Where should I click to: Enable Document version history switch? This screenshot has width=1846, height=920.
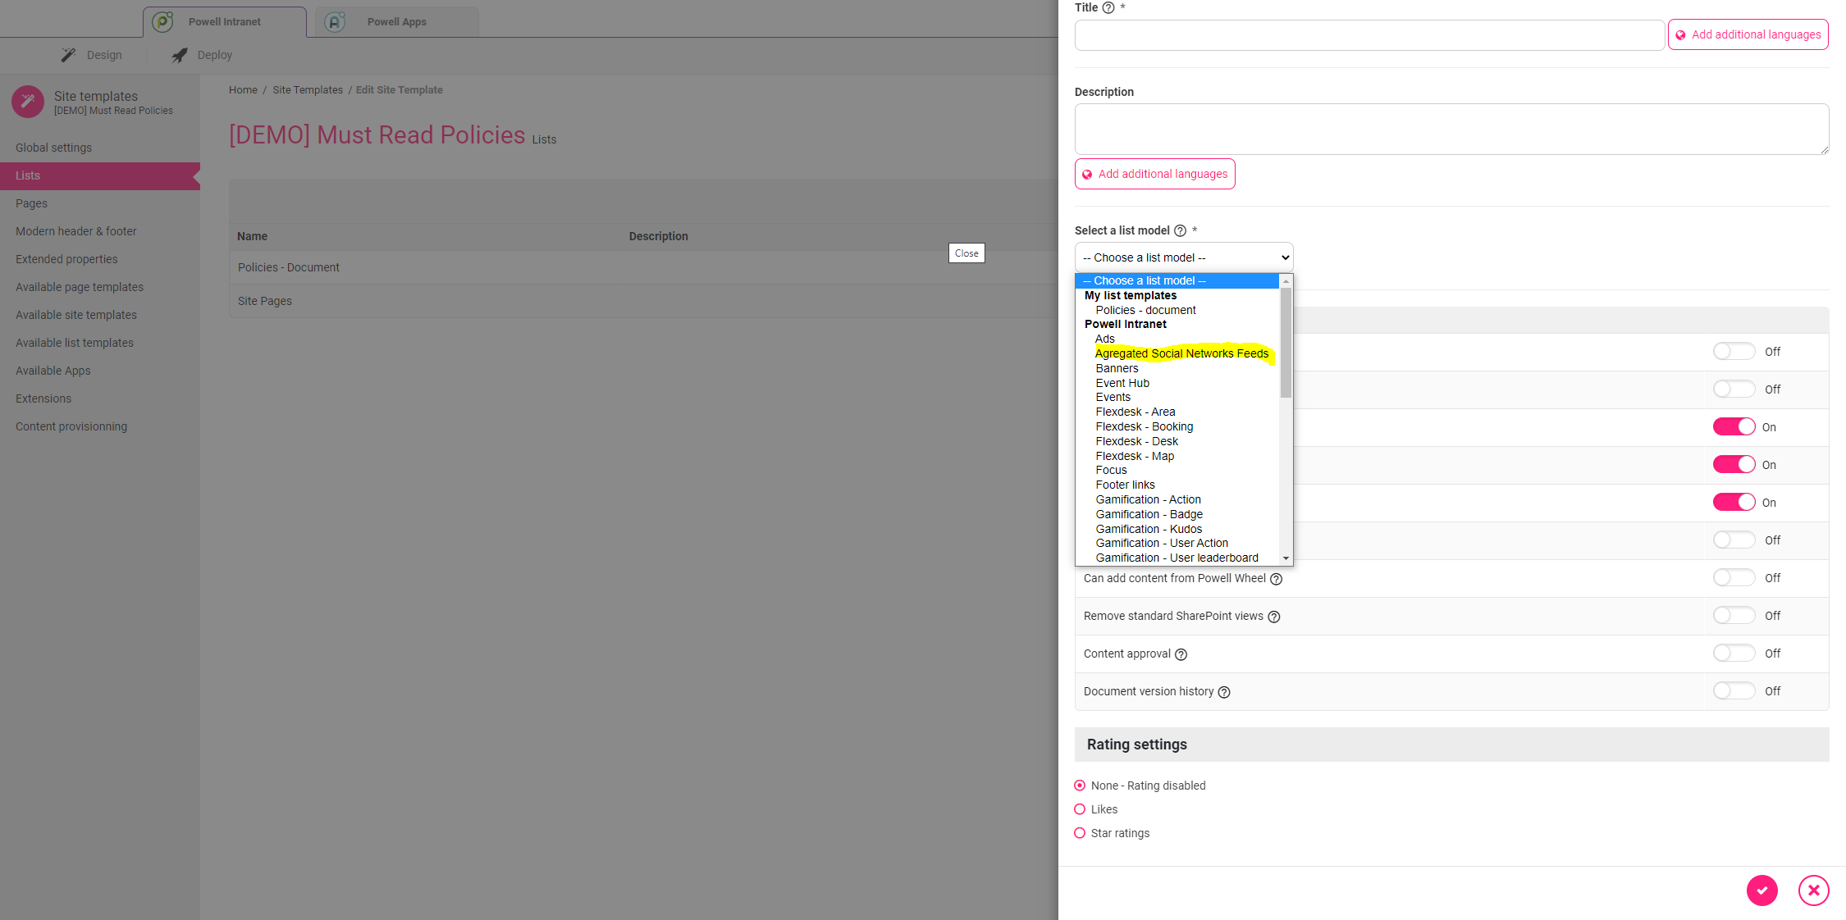pyautogui.click(x=1734, y=691)
